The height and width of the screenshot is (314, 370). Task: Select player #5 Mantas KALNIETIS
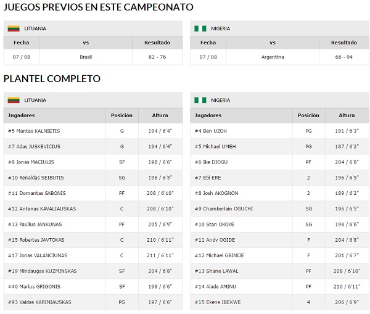tap(34, 131)
